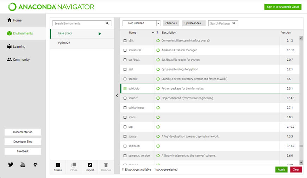Screen dimensions: 307x178
Task: Select the Python27 environment
Action: point(82,43)
